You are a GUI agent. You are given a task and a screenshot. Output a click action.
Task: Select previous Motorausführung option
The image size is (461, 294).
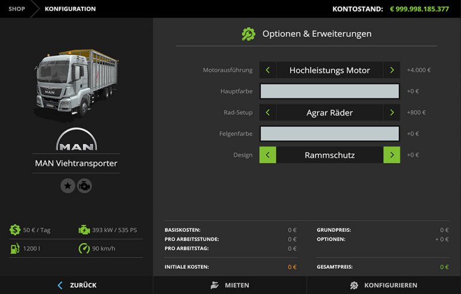(x=268, y=70)
